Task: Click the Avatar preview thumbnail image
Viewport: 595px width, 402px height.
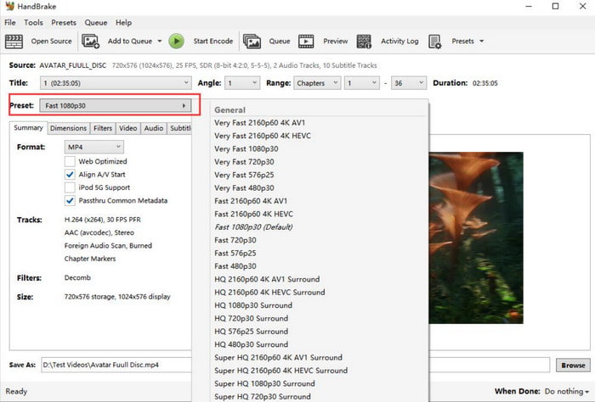Action: click(x=476, y=237)
